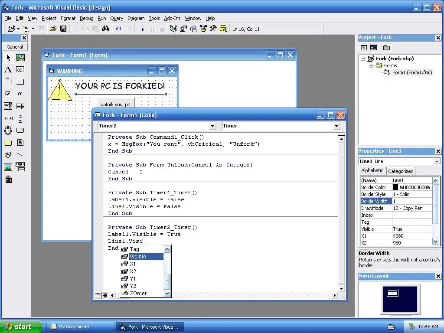Toggle Full Module View button in code window

coord(105,295)
